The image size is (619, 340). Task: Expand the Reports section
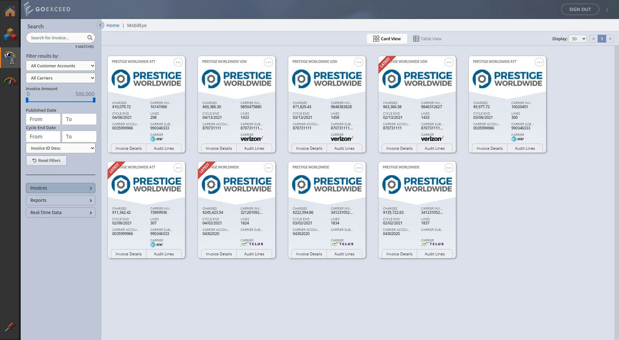coord(61,200)
